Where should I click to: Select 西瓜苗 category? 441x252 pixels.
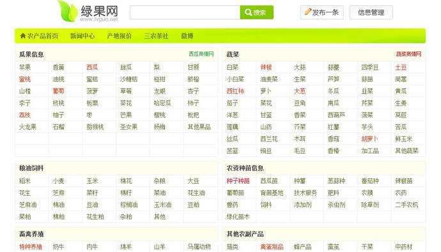(269, 181)
